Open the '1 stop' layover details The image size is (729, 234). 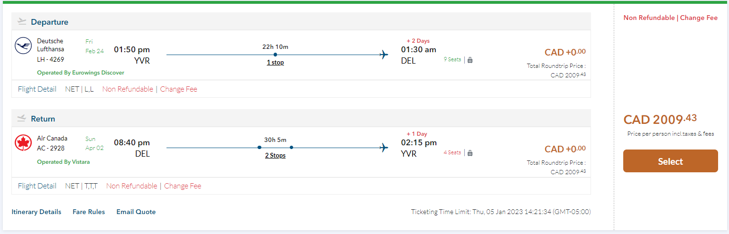[275, 63]
